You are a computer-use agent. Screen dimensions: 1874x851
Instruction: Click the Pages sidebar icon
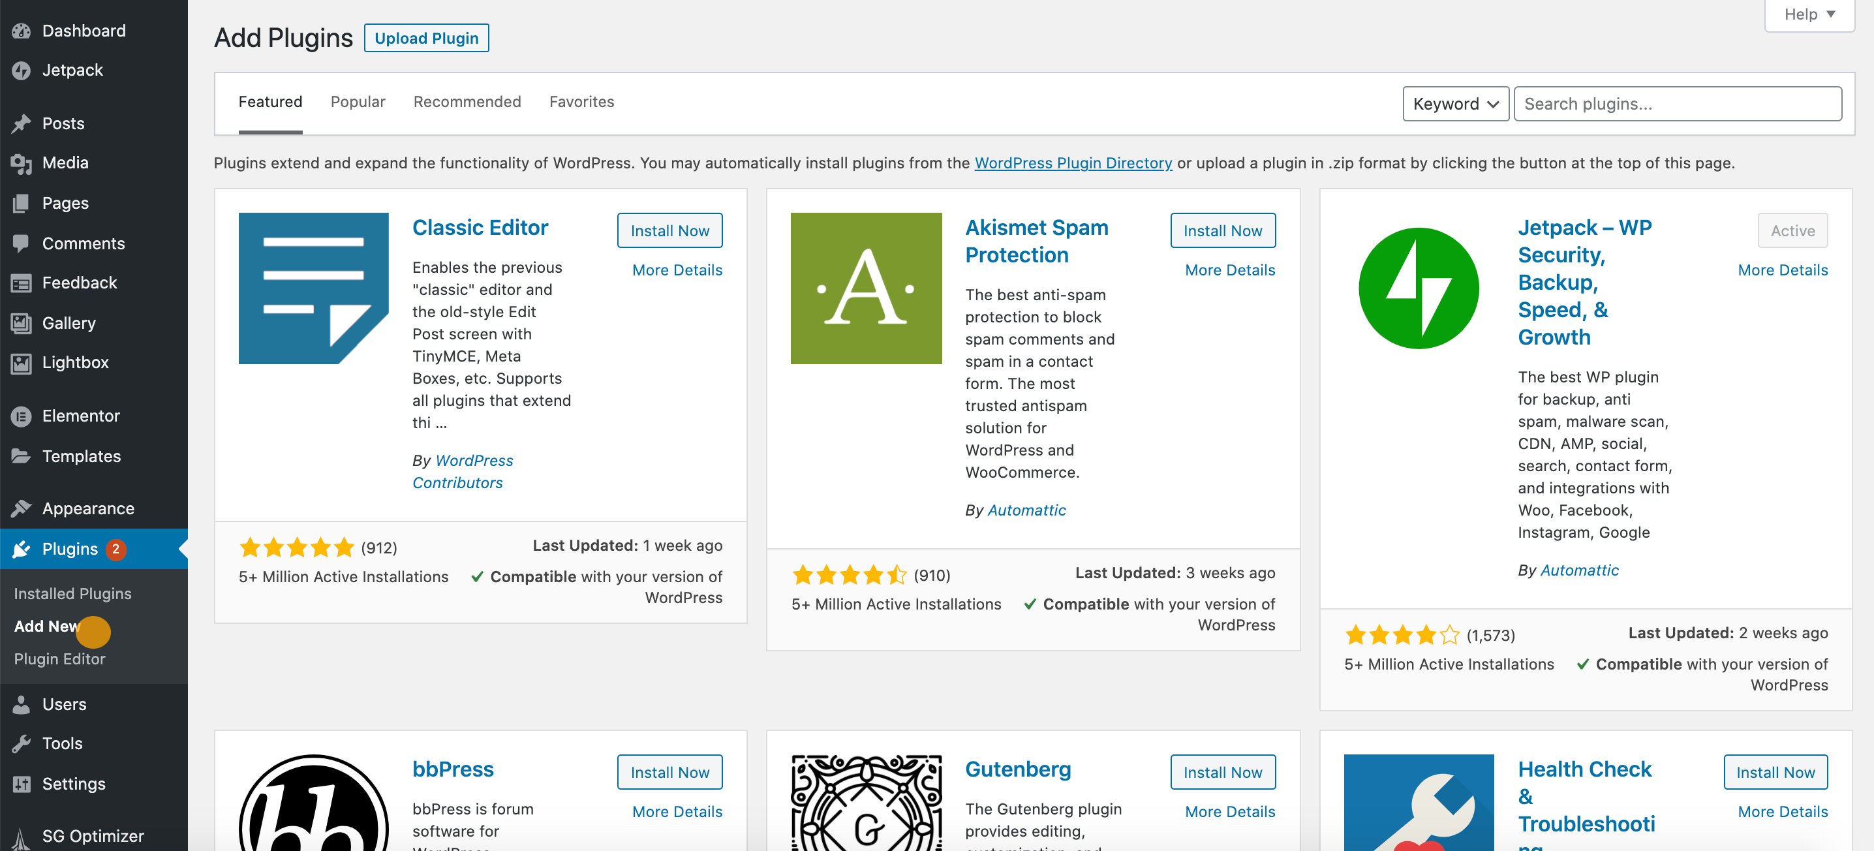click(x=21, y=203)
